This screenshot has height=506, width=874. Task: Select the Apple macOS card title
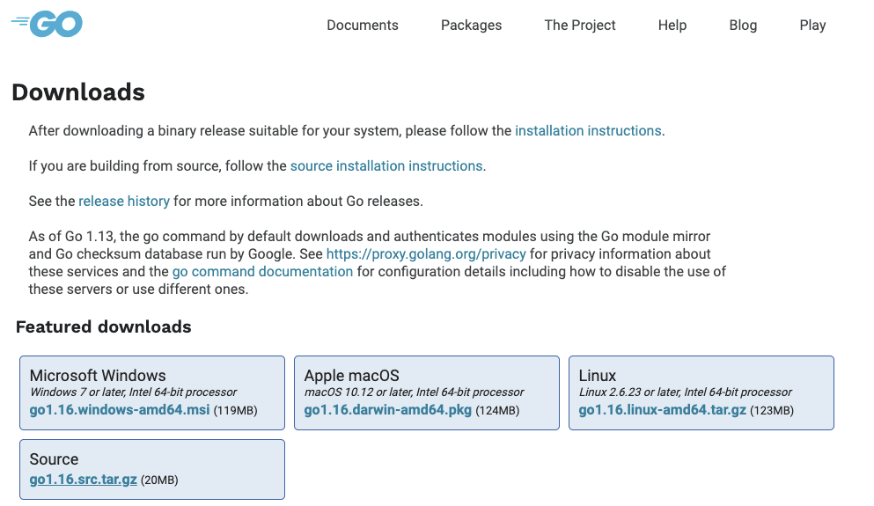[352, 375]
